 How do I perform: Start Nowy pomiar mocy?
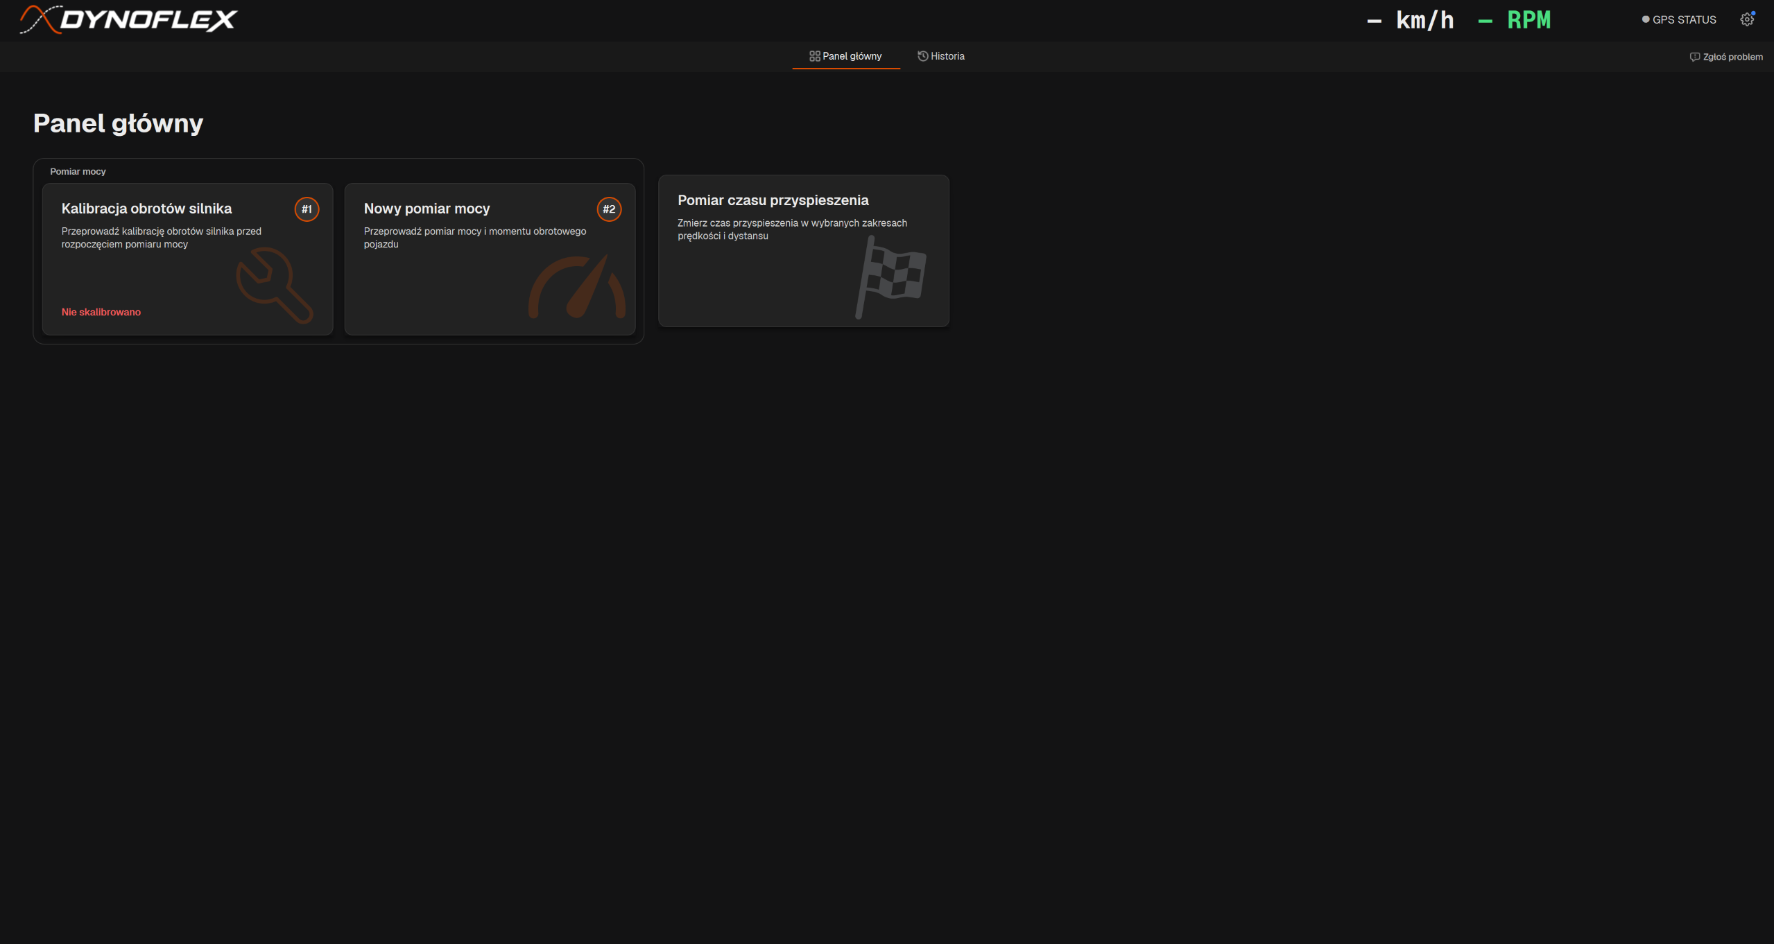tap(490, 259)
